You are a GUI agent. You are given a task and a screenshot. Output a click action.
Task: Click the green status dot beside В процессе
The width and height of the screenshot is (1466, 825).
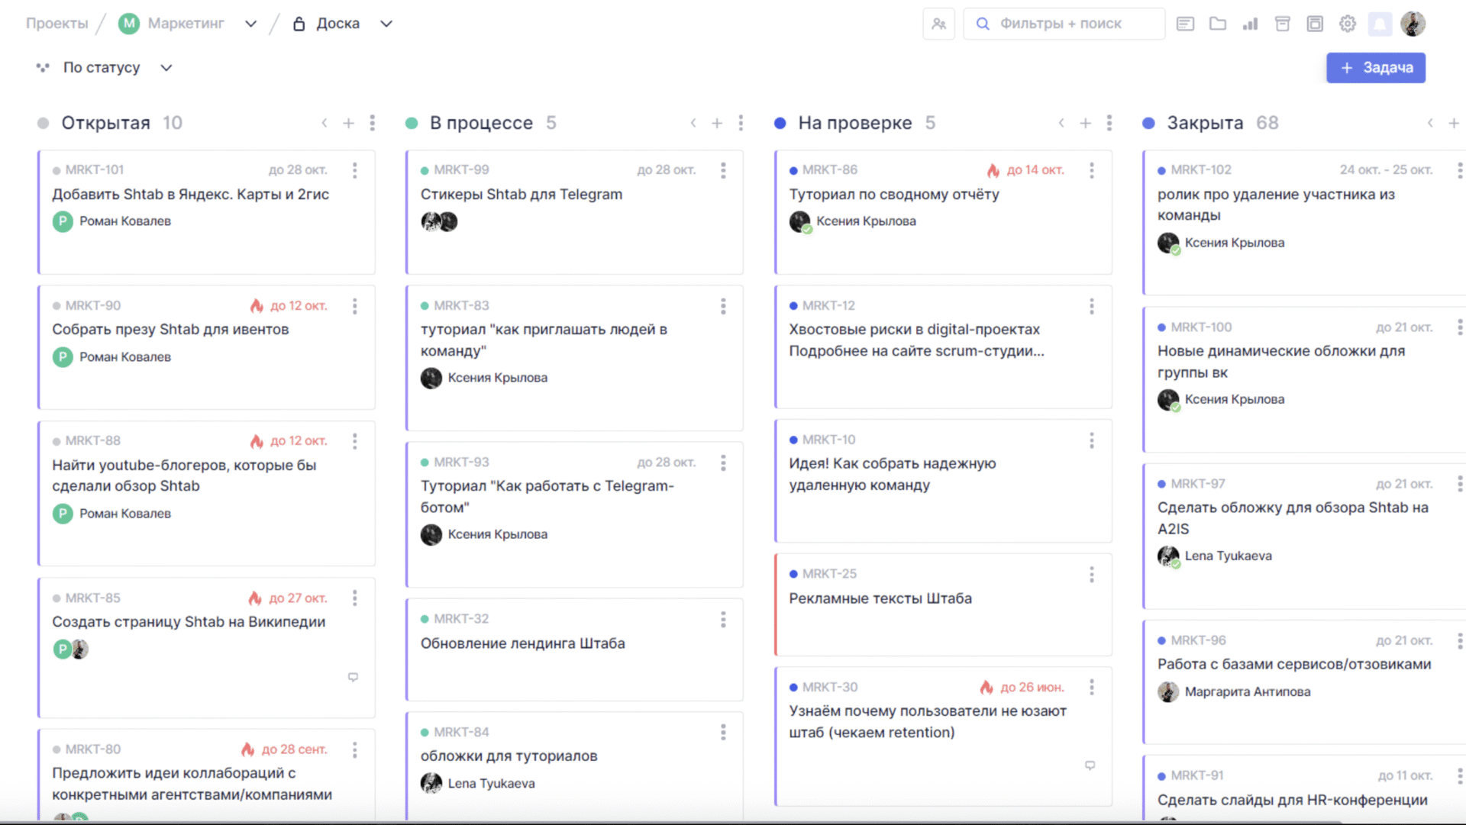(x=412, y=124)
